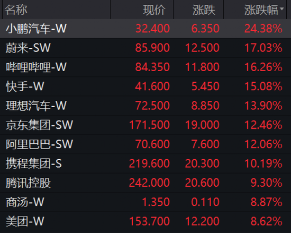
Task: Click the percentage 12.06%
Action: coord(263,144)
